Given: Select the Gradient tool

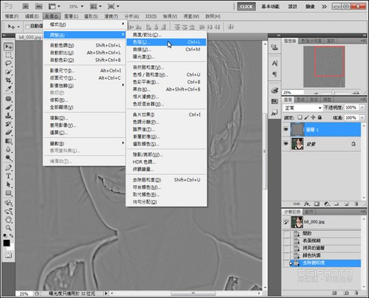Looking at the screenshot, I should 9,141.
